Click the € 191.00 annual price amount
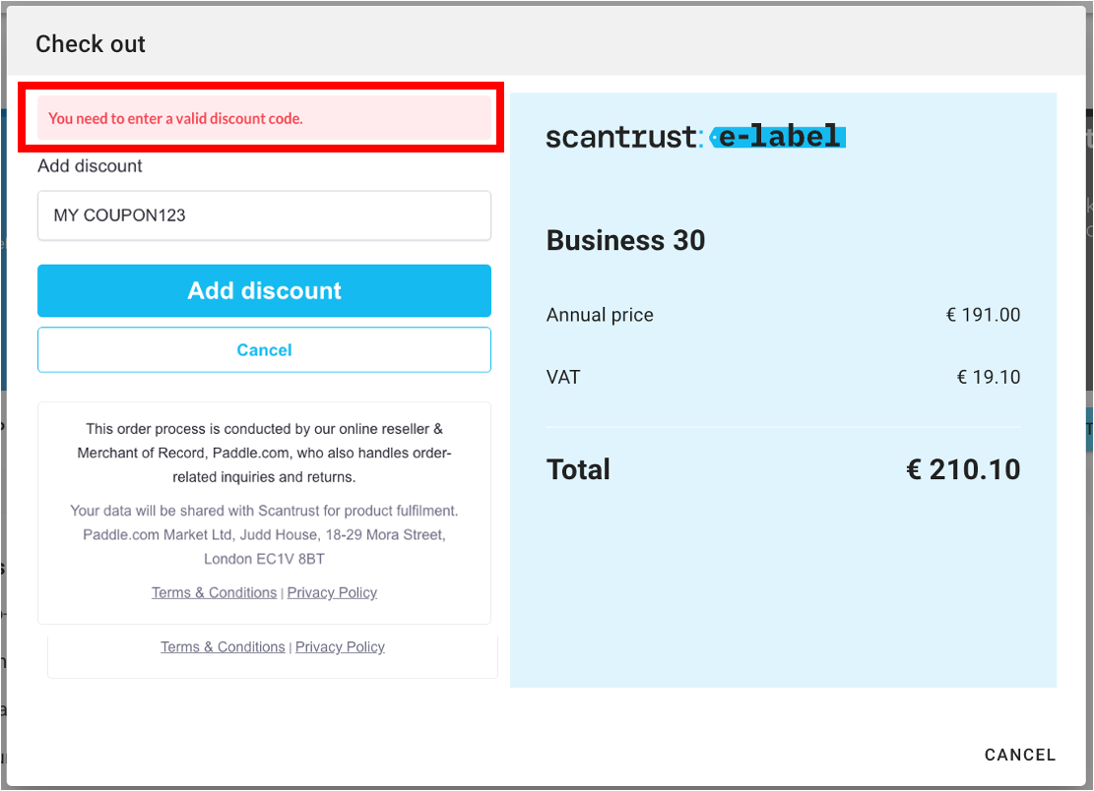 (x=983, y=316)
